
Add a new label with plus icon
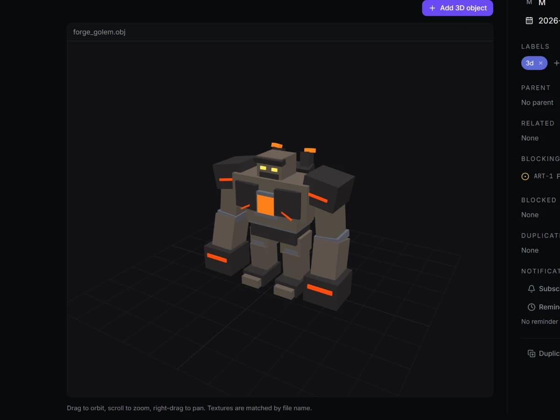tap(556, 63)
